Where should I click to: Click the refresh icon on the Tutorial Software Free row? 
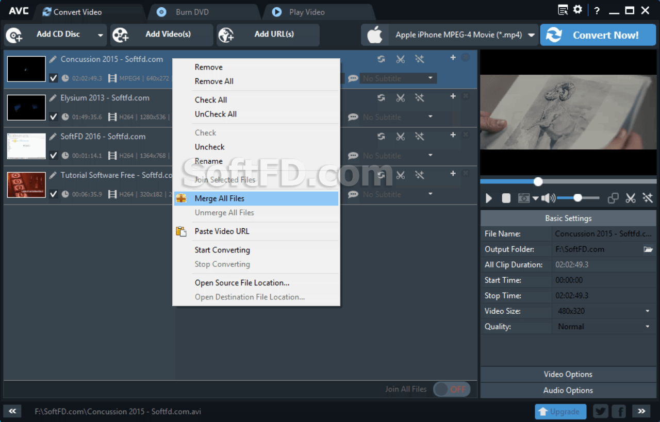pos(381,175)
